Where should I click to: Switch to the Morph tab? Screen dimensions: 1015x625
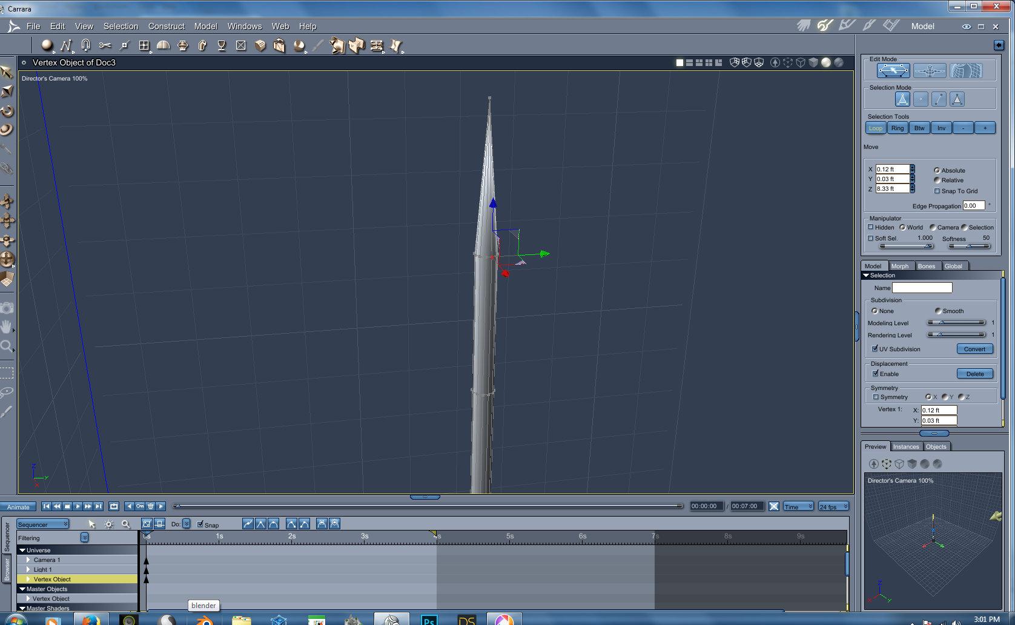(899, 266)
